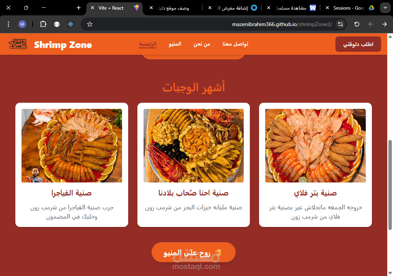Image resolution: width=393 pixels, height=276 pixels.
Task: Reload the page with the refresh icon
Action: pyautogui.click(x=357, y=24)
